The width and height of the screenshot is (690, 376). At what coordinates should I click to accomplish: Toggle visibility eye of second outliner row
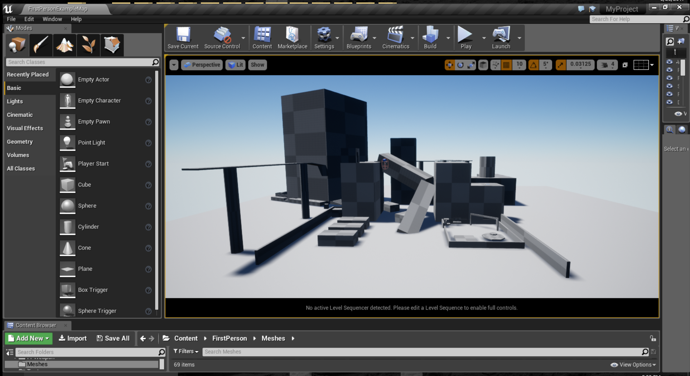pos(669,70)
